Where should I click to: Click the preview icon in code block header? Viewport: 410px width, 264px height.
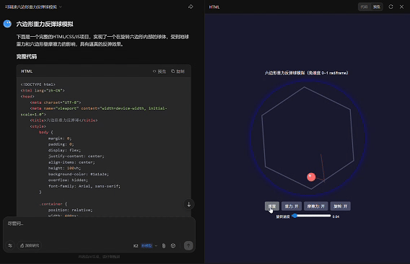point(160,71)
